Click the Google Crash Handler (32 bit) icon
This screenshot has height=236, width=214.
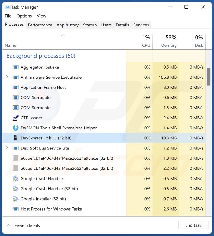click(15, 189)
